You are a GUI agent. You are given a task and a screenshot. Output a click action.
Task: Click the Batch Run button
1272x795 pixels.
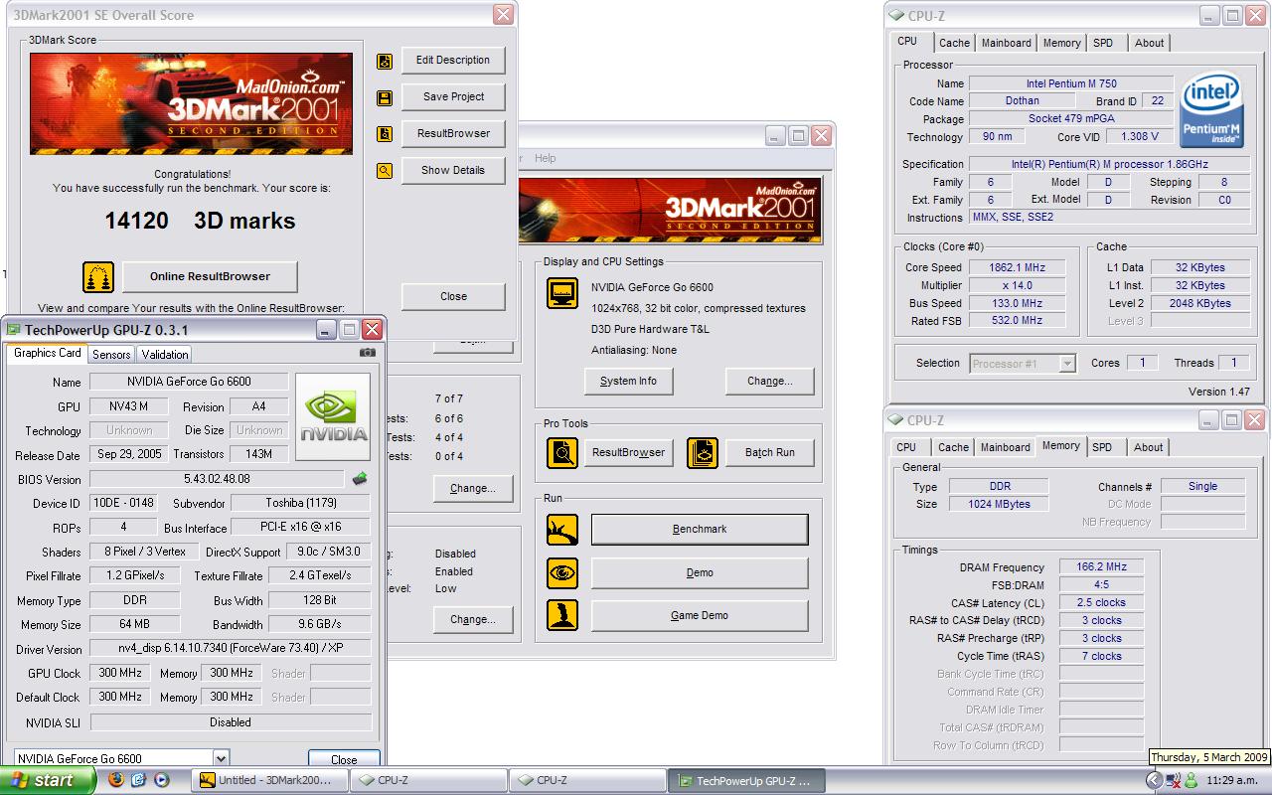(770, 453)
